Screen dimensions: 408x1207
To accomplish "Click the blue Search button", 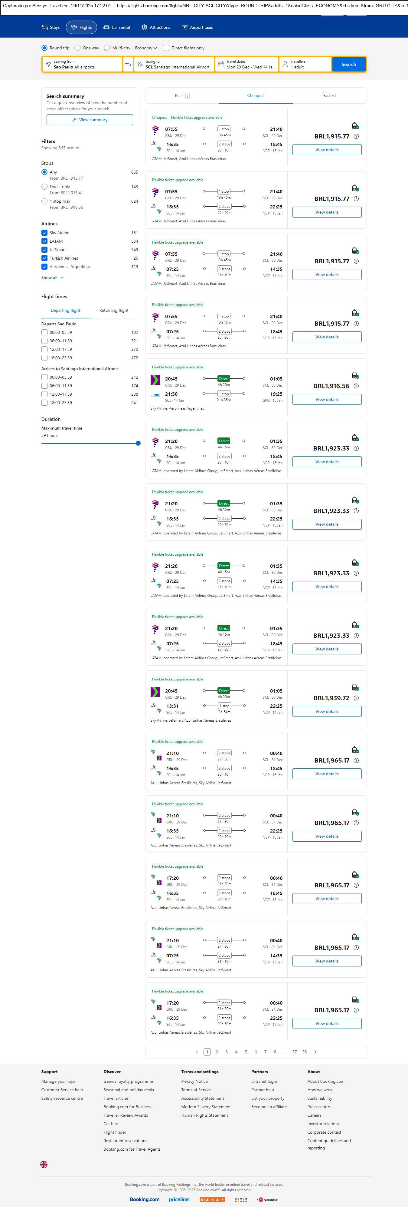I will (349, 64).
